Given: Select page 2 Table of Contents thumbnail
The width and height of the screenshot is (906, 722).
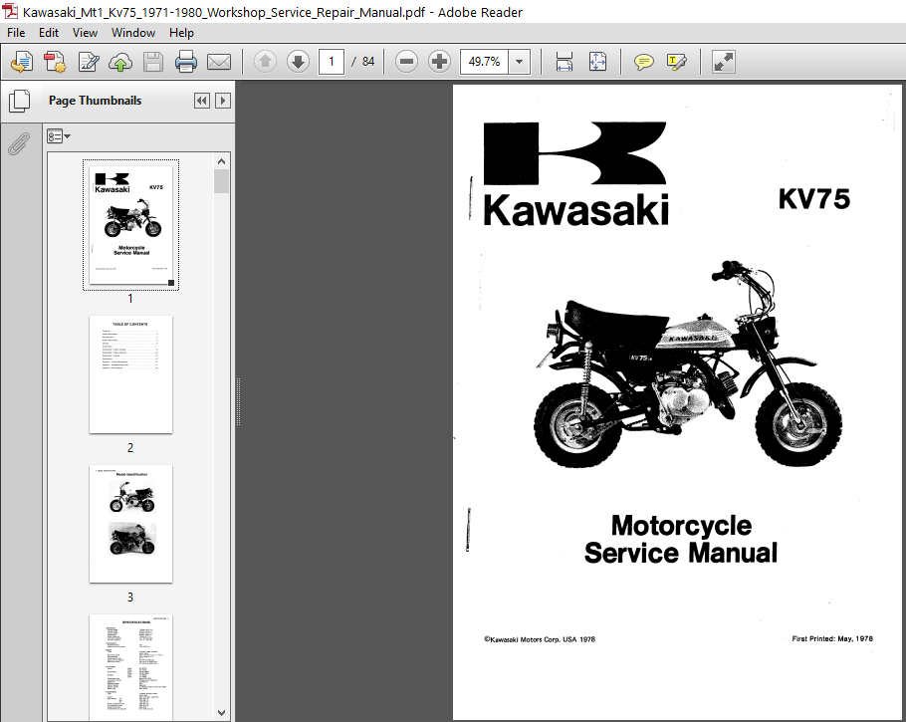Looking at the screenshot, I should (x=130, y=374).
